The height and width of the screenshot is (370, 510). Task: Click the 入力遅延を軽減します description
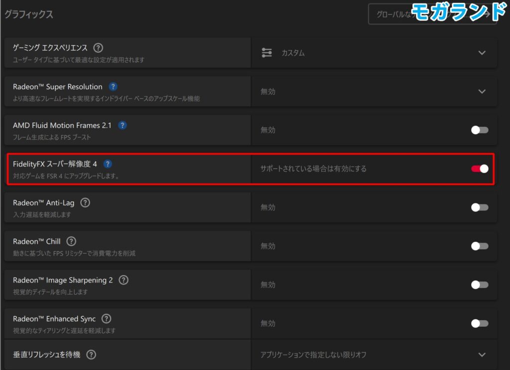click(42, 214)
